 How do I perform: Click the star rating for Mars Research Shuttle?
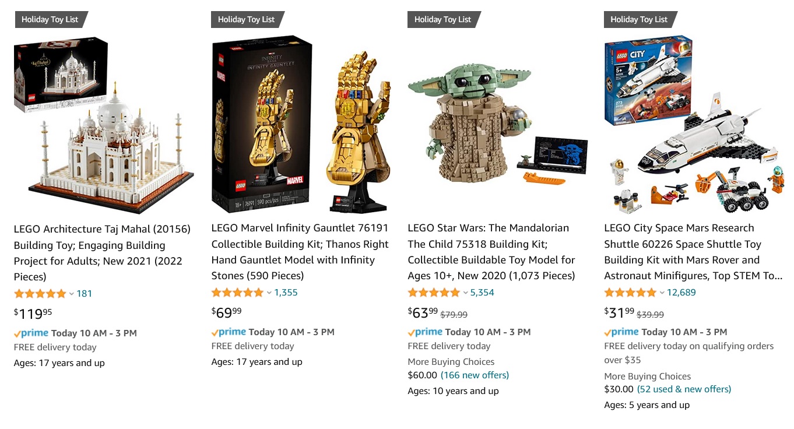[x=630, y=293]
